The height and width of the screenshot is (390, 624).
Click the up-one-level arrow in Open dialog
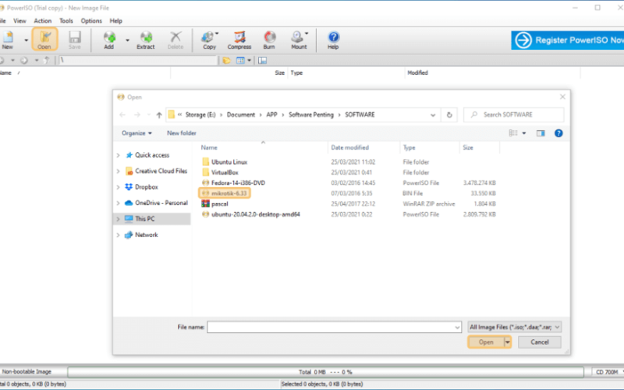(x=159, y=115)
